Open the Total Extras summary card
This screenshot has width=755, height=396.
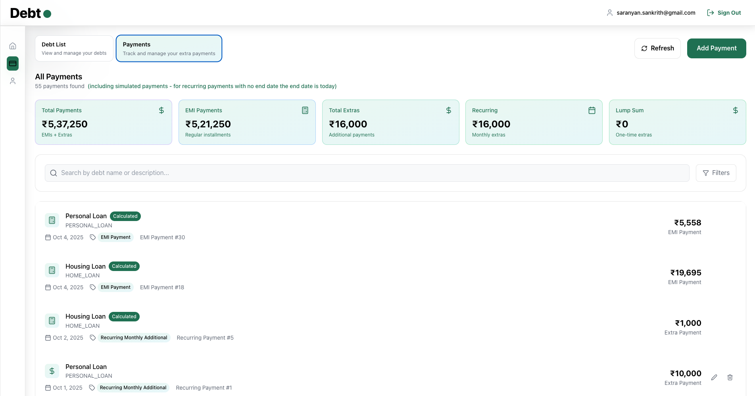[x=391, y=122]
